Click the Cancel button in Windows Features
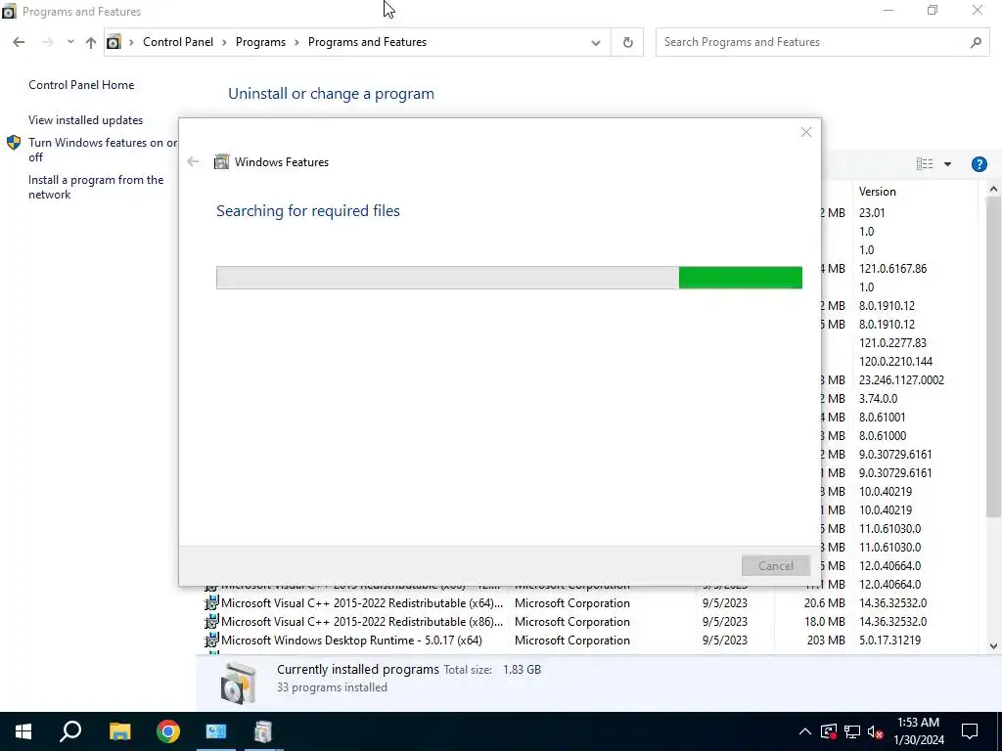This screenshot has width=1002, height=751. point(776,566)
